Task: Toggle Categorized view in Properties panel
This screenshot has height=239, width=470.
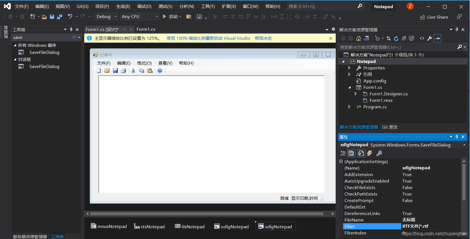Action: click(343, 153)
